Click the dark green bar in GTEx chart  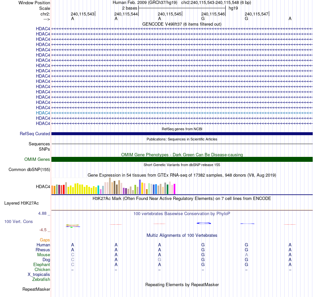click(167, 189)
